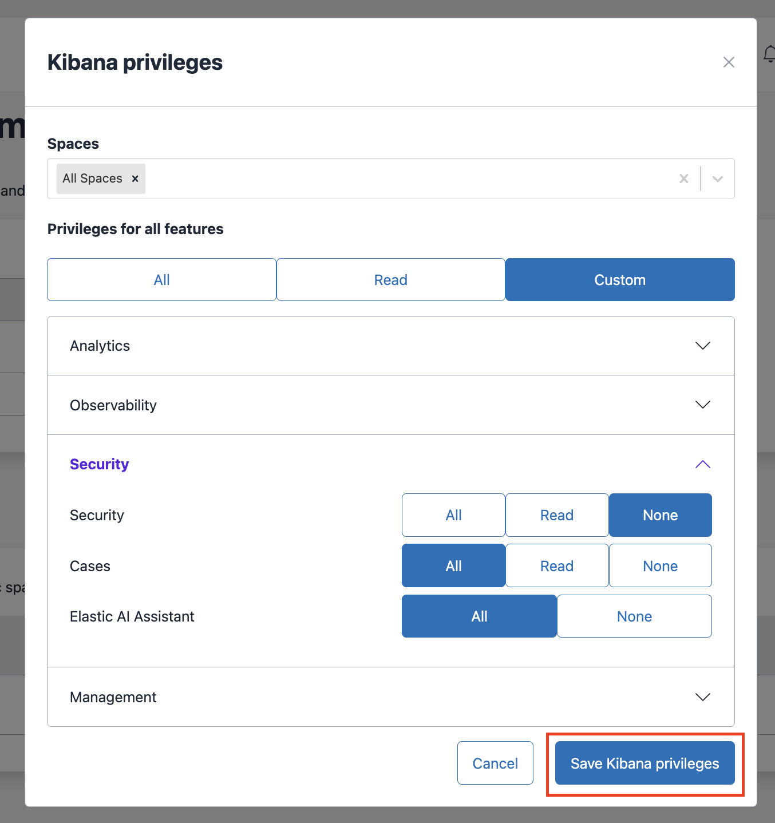Set Elastic AI Assistant privilege to None
This screenshot has height=823, width=775.
click(634, 616)
